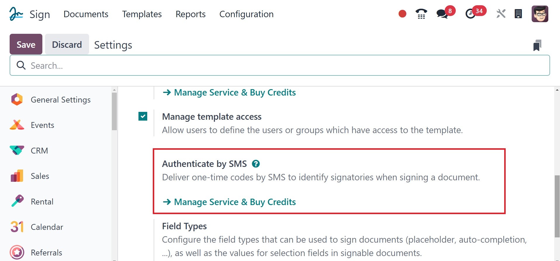Click the Discard button

point(67,44)
